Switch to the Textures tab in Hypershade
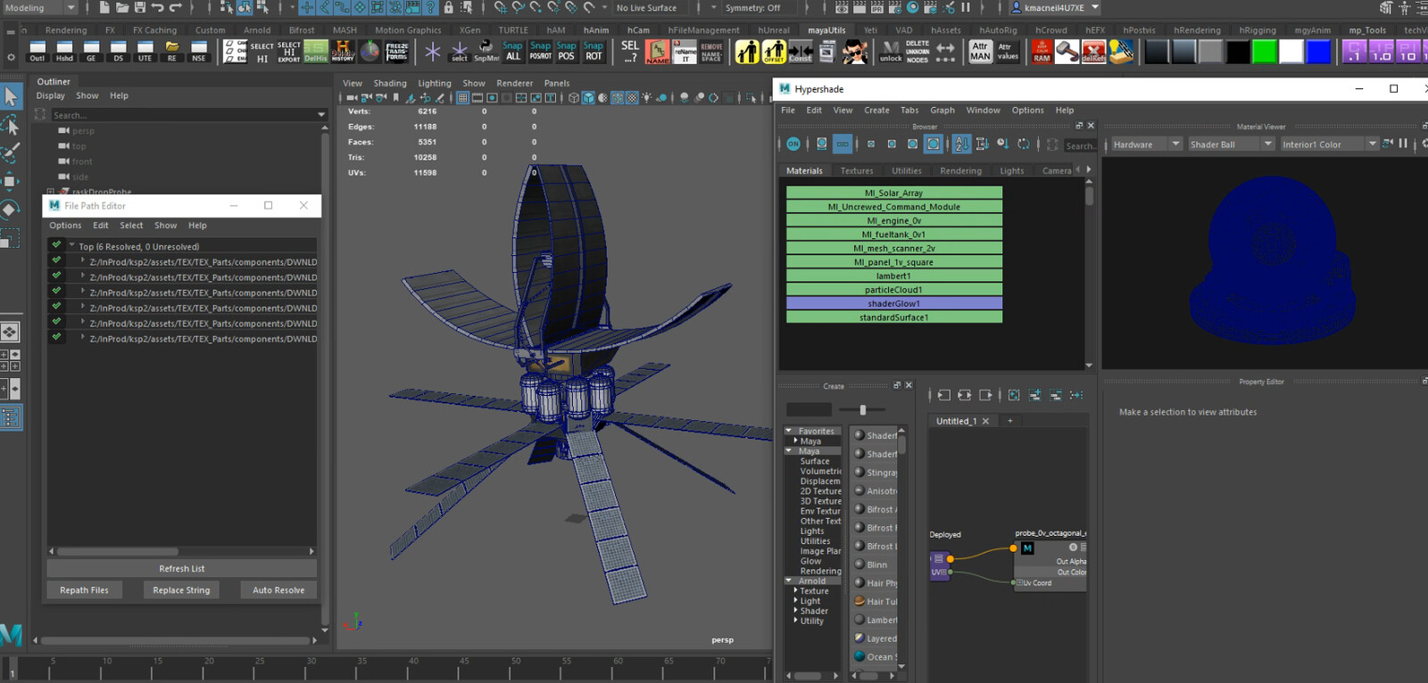Image resolution: width=1428 pixels, height=683 pixels. (856, 171)
